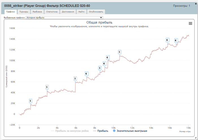Click the dollar win flag near 20K
This screenshot has width=198, height=140.
click(x=31, y=101)
